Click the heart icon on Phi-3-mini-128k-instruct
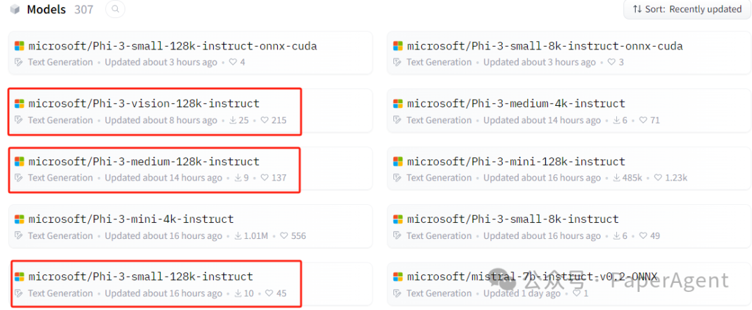 [x=657, y=178]
